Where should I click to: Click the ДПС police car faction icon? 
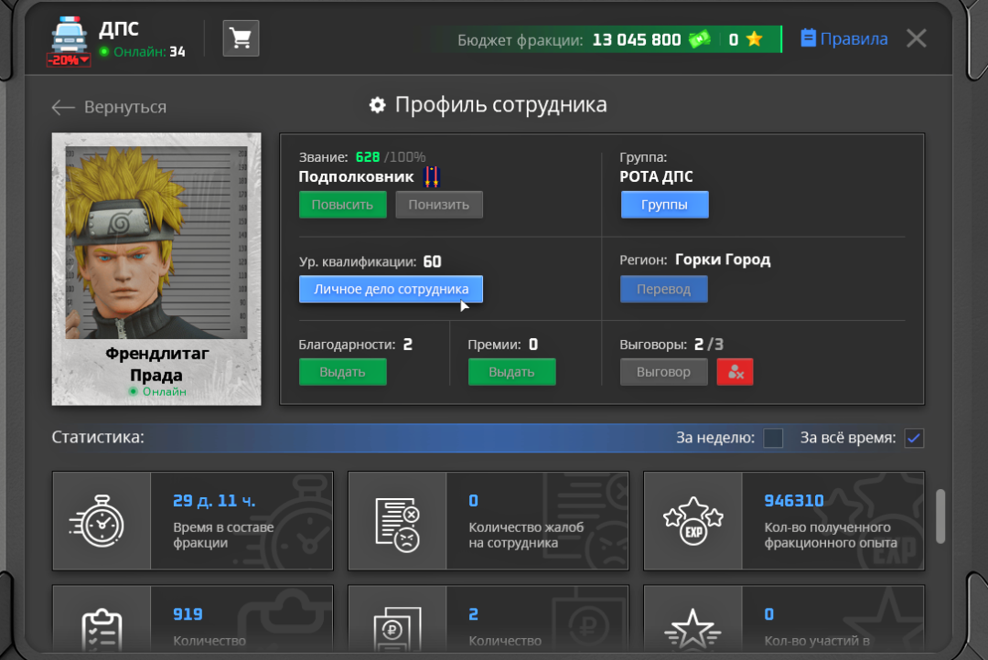point(70,36)
